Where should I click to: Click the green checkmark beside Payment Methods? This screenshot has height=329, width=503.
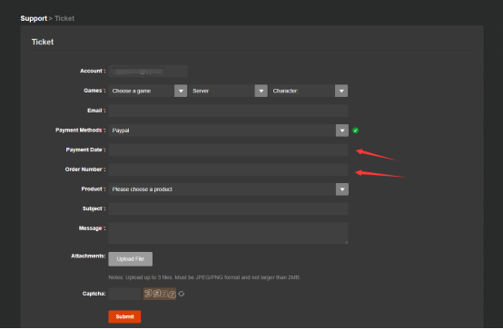(355, 131)
